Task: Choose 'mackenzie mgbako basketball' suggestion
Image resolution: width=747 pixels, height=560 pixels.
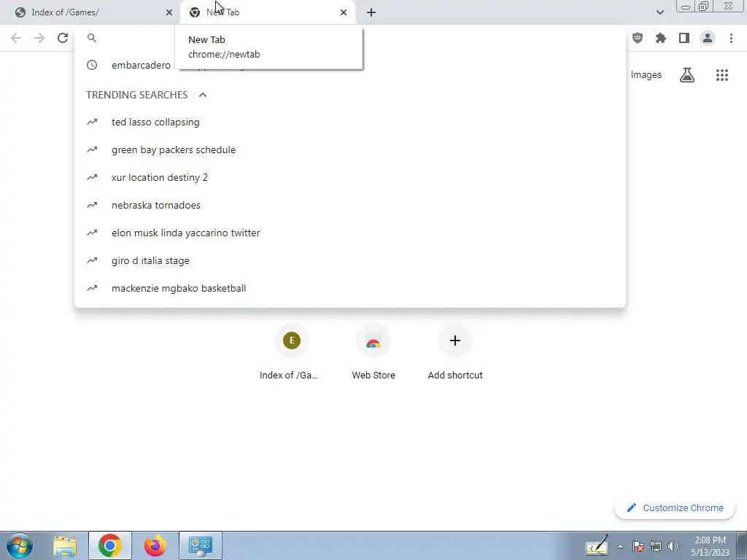Action: 350,288
